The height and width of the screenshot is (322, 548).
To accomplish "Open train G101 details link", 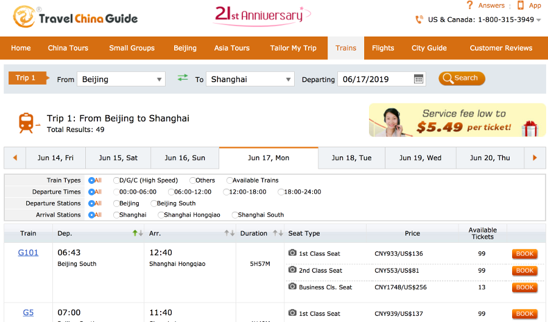I will [x=28, y=253].
